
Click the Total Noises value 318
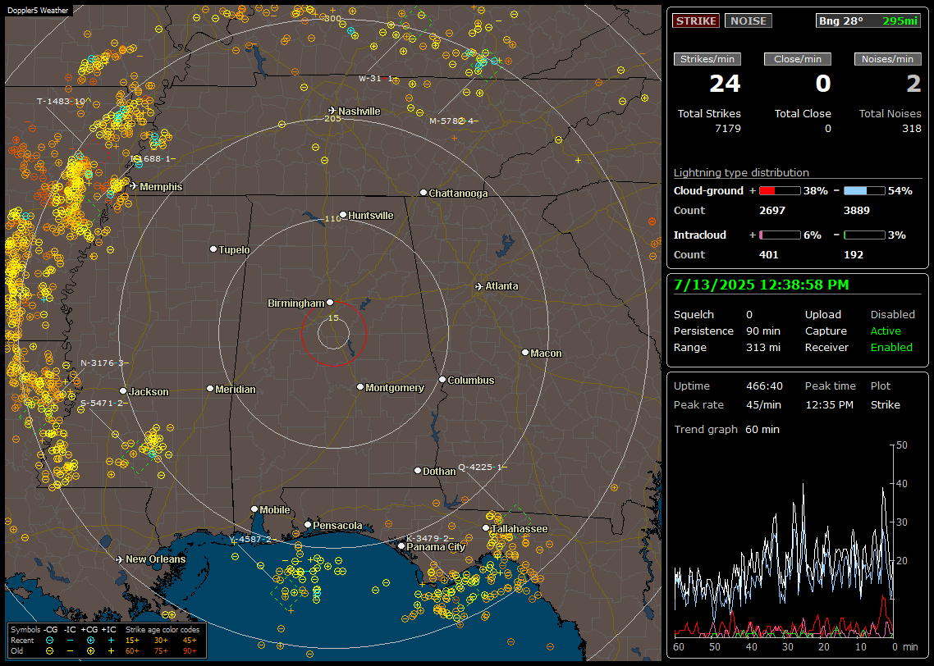pos(911,129)
